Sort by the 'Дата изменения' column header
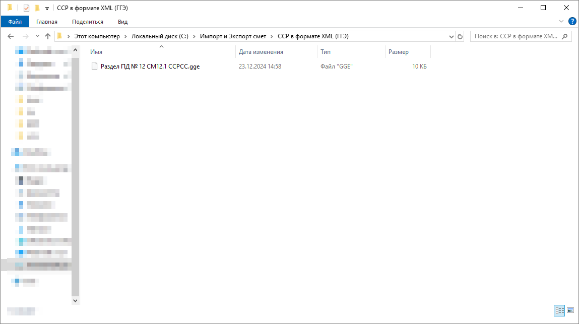This screenshot has height=324, width=579. point(261,52)
